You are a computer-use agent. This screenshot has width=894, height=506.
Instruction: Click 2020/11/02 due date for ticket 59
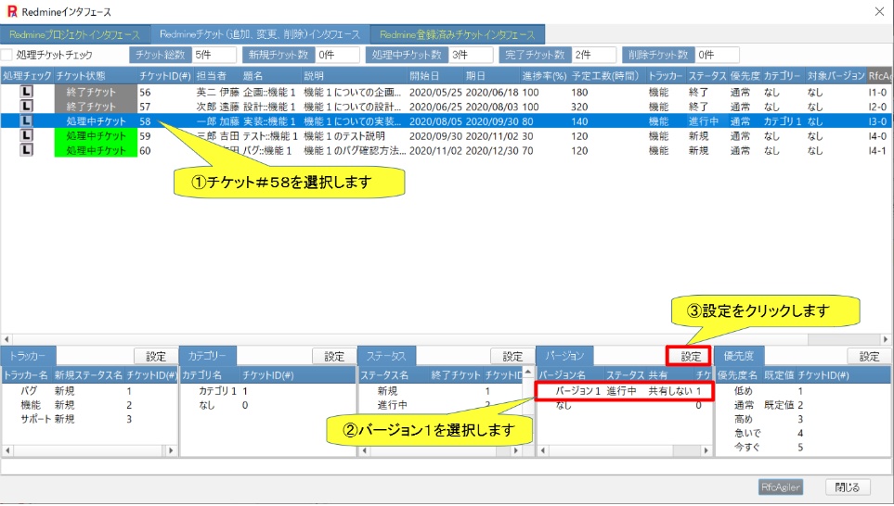coord(492,136)
